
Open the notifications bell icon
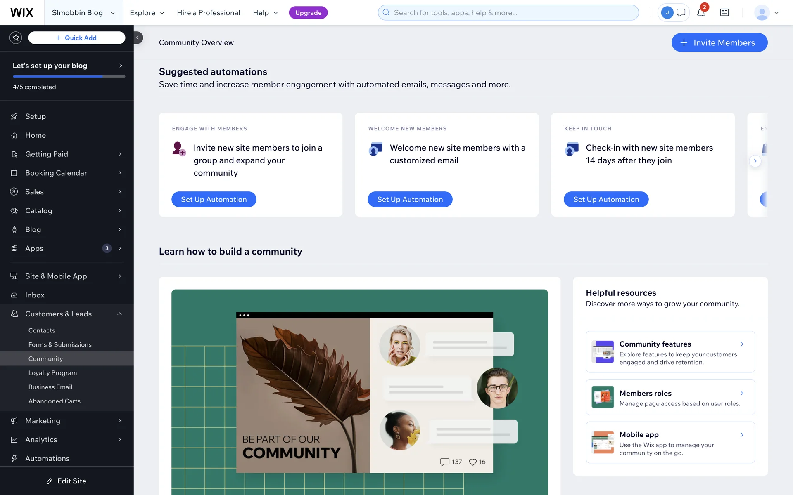point(701,12)
